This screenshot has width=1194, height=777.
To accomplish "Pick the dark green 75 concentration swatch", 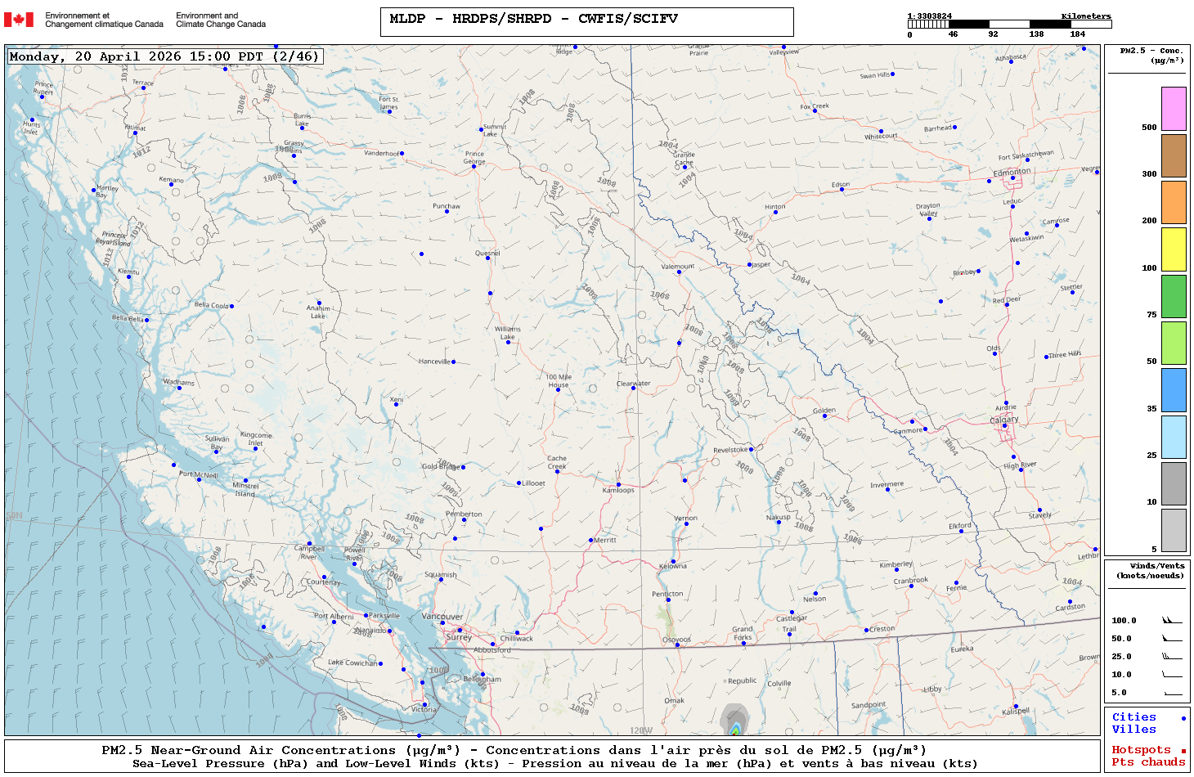I will (1174, 296).
